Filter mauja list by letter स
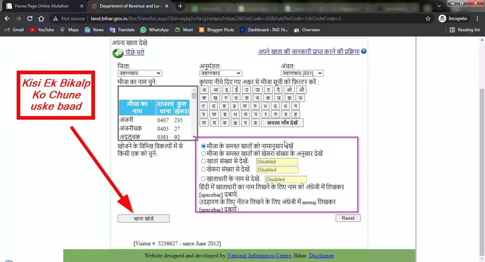This screenshot has width=485, height=262. tap(224, 122)
